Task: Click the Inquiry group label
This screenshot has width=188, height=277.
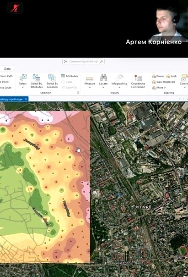Action: point(115,93)
